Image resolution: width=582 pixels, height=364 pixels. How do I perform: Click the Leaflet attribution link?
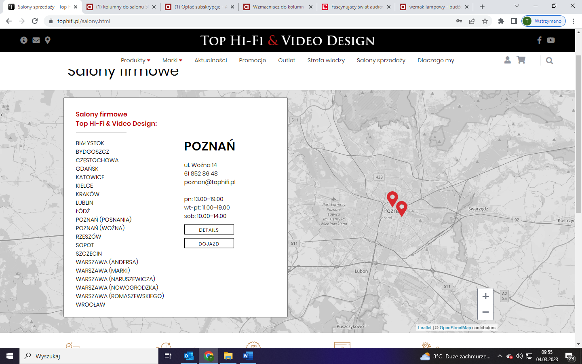click(425, 328)
